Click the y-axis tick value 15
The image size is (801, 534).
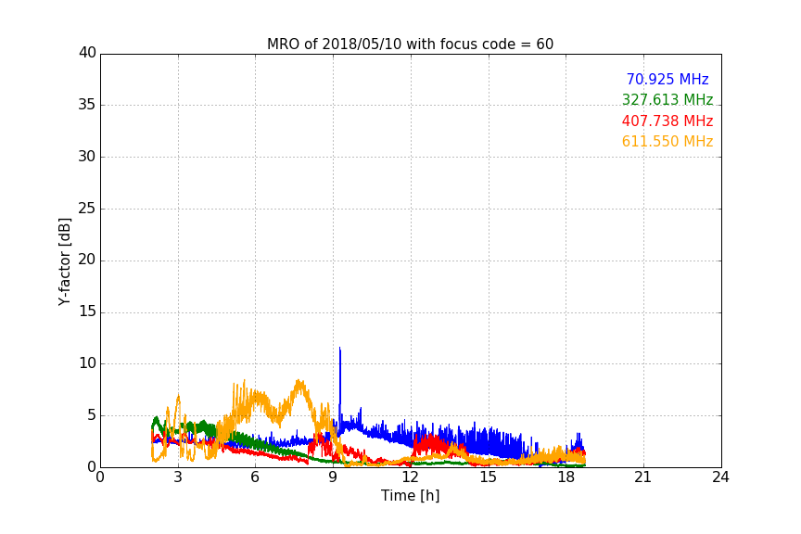(87, 311)
